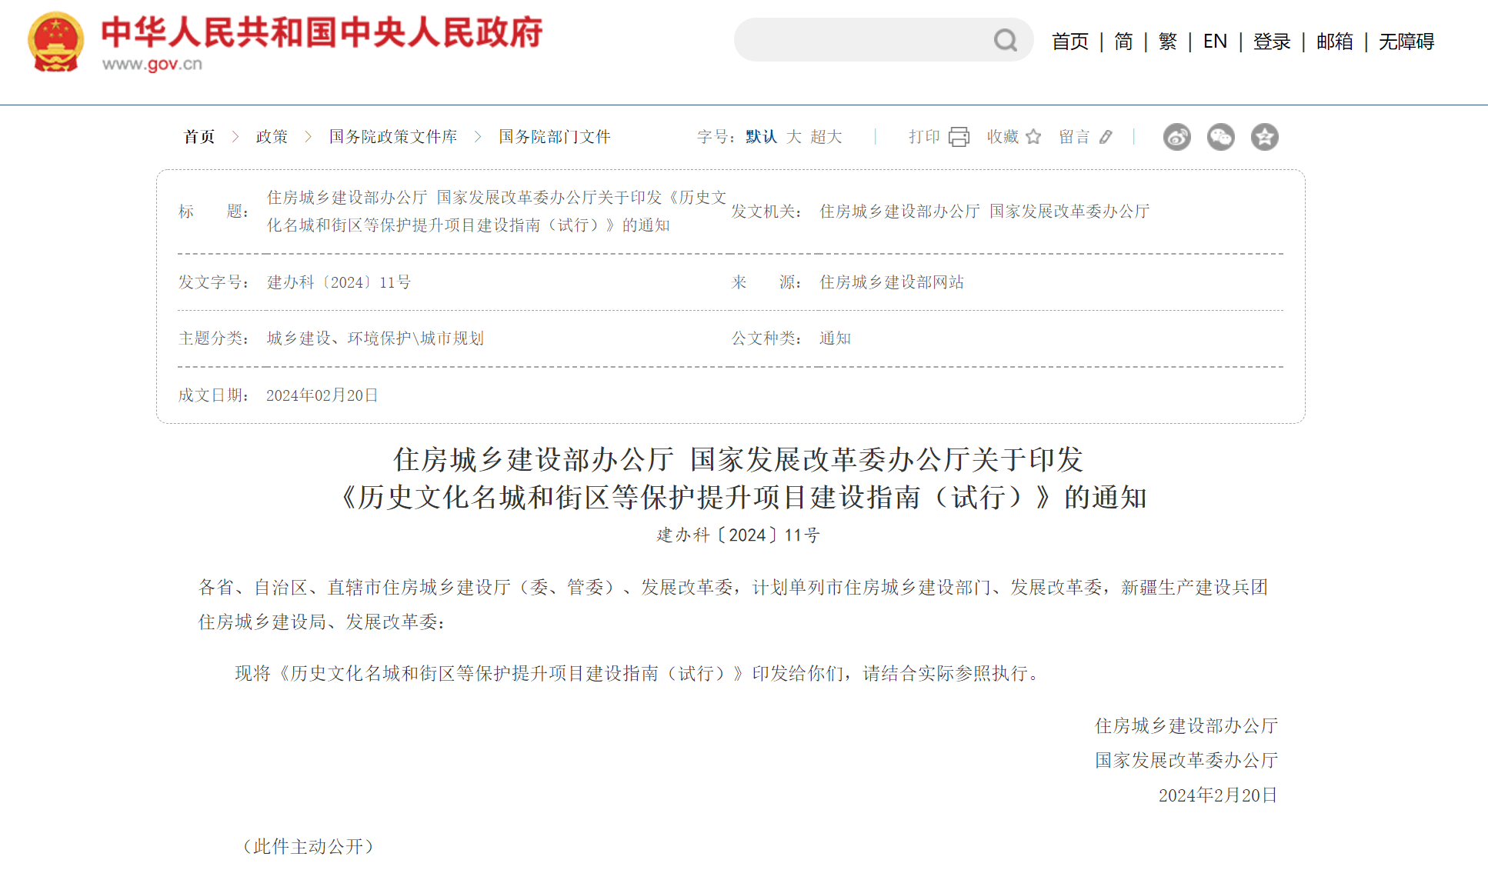This screenshot has width=1488, height=870.
Task: Switch to 繁 traditional Chinese
Action: (1167, 42)
